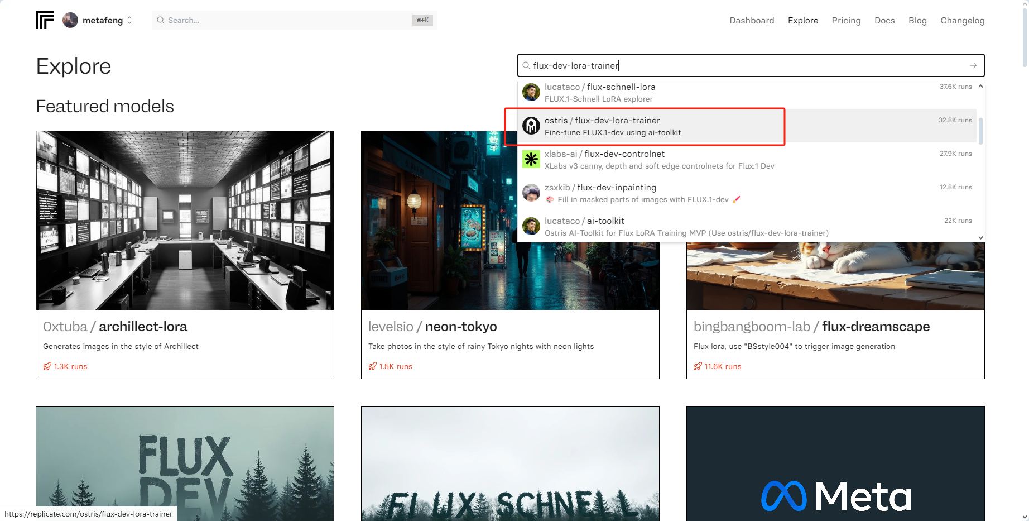The width and height of the screenshot is (1029, 521).
Task: Click the suggestion list scroll-up arrow
Action: (x=980, y=86)
